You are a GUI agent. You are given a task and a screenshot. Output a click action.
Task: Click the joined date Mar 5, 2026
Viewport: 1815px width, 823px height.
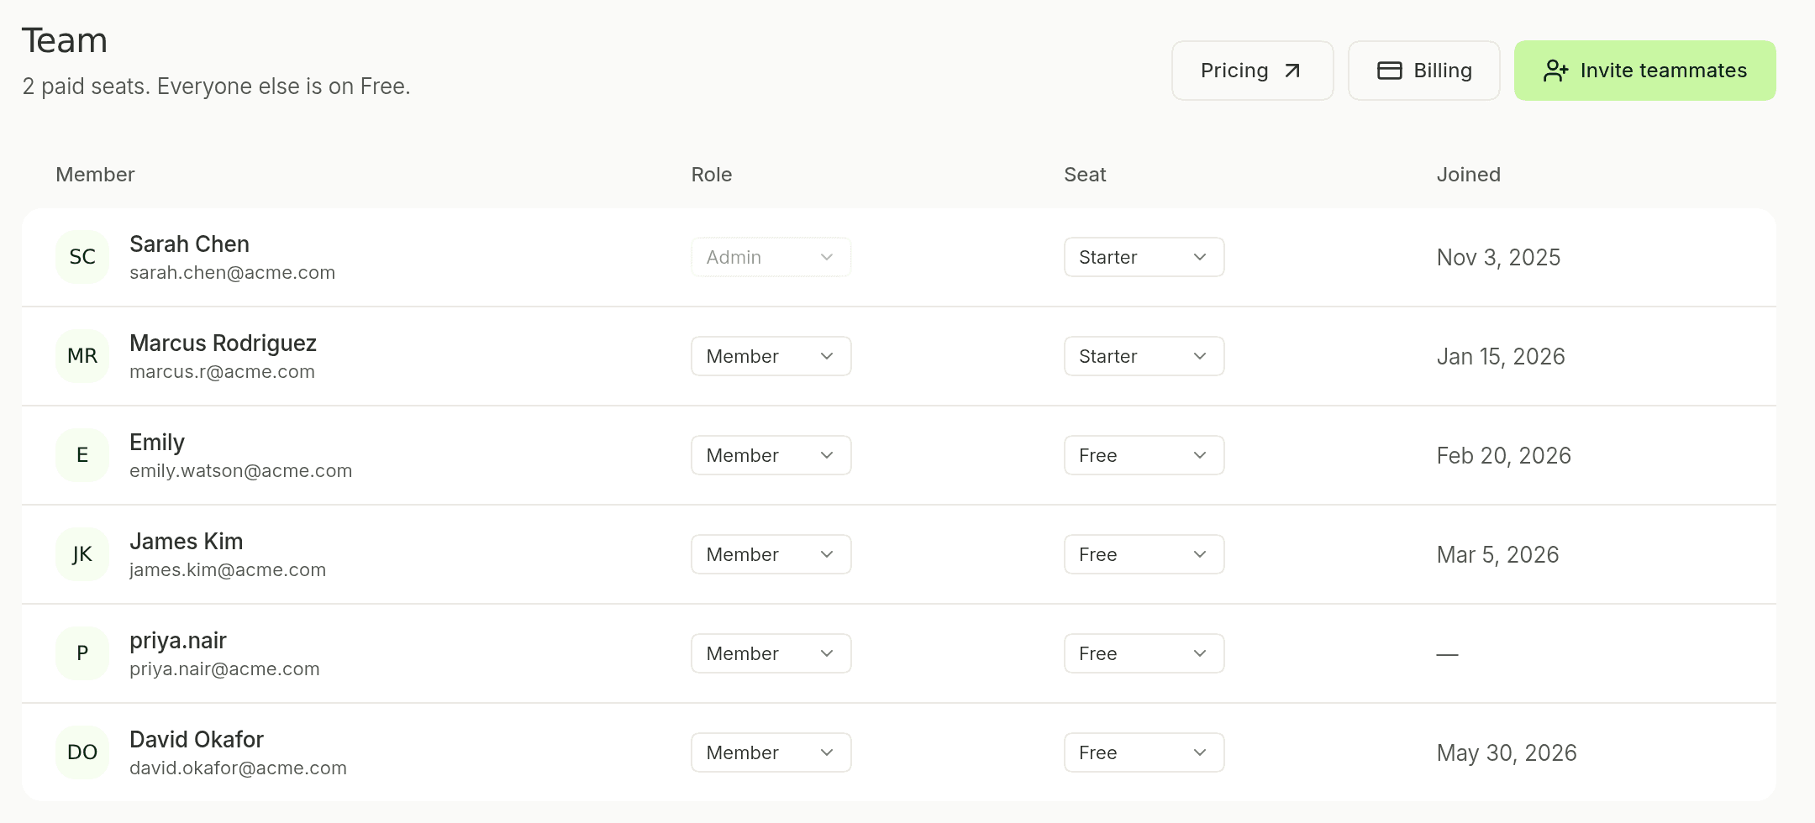[x=1497, y=555]
